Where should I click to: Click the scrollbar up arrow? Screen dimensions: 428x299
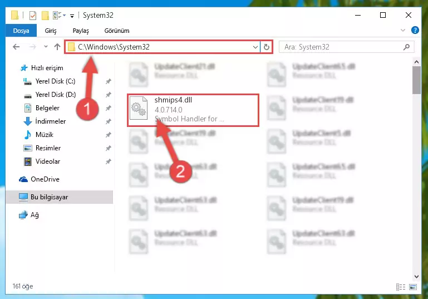tap(416, 62)
